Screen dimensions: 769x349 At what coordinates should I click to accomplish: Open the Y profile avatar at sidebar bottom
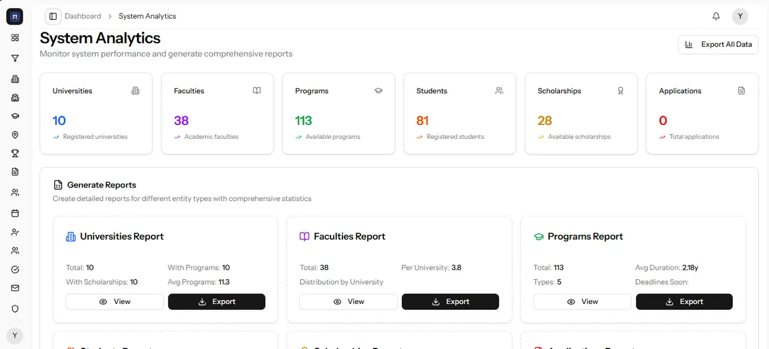(15, 336)
